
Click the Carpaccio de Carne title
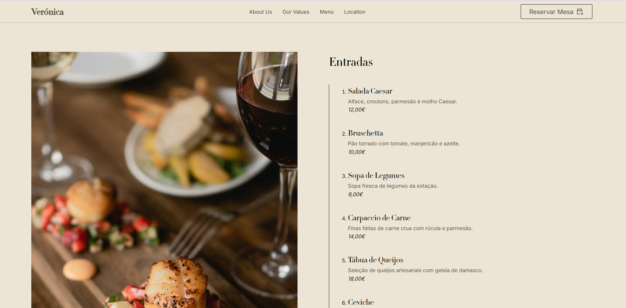(379, 218)
